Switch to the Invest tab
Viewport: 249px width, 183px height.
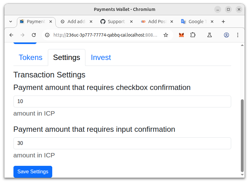[x=101, y=57]
